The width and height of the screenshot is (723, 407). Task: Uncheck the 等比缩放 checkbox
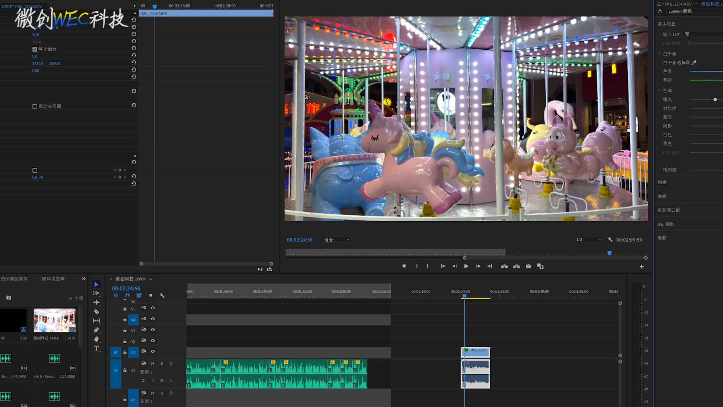click(35, 49)
